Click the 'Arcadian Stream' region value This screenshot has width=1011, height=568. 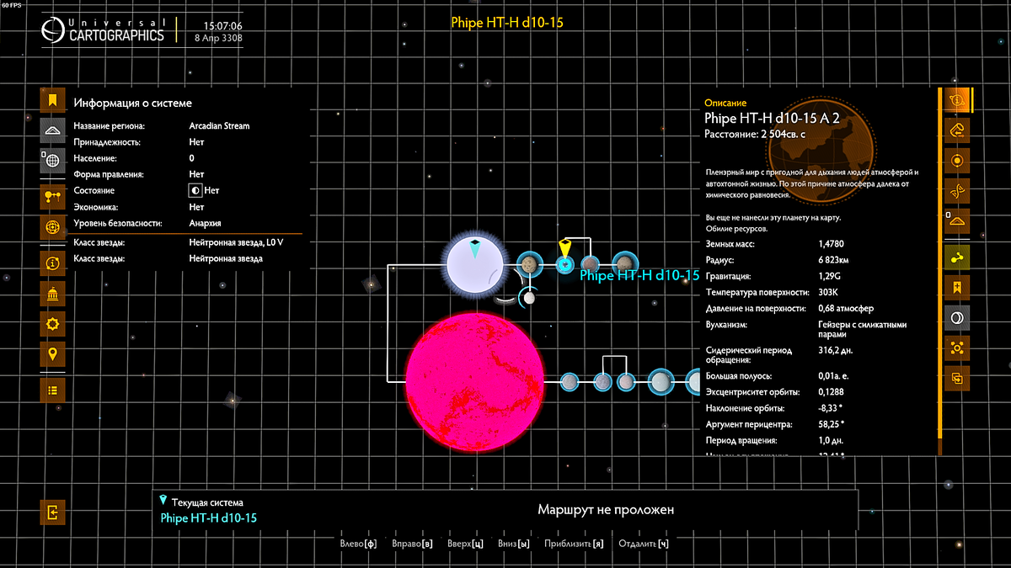coord(219,126)
